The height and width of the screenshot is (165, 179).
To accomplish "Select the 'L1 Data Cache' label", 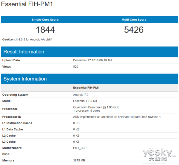I will pos(13,129).
